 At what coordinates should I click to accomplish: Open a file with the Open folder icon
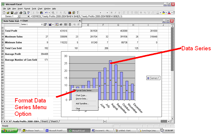pyautogui.click(x=8, y=13)
